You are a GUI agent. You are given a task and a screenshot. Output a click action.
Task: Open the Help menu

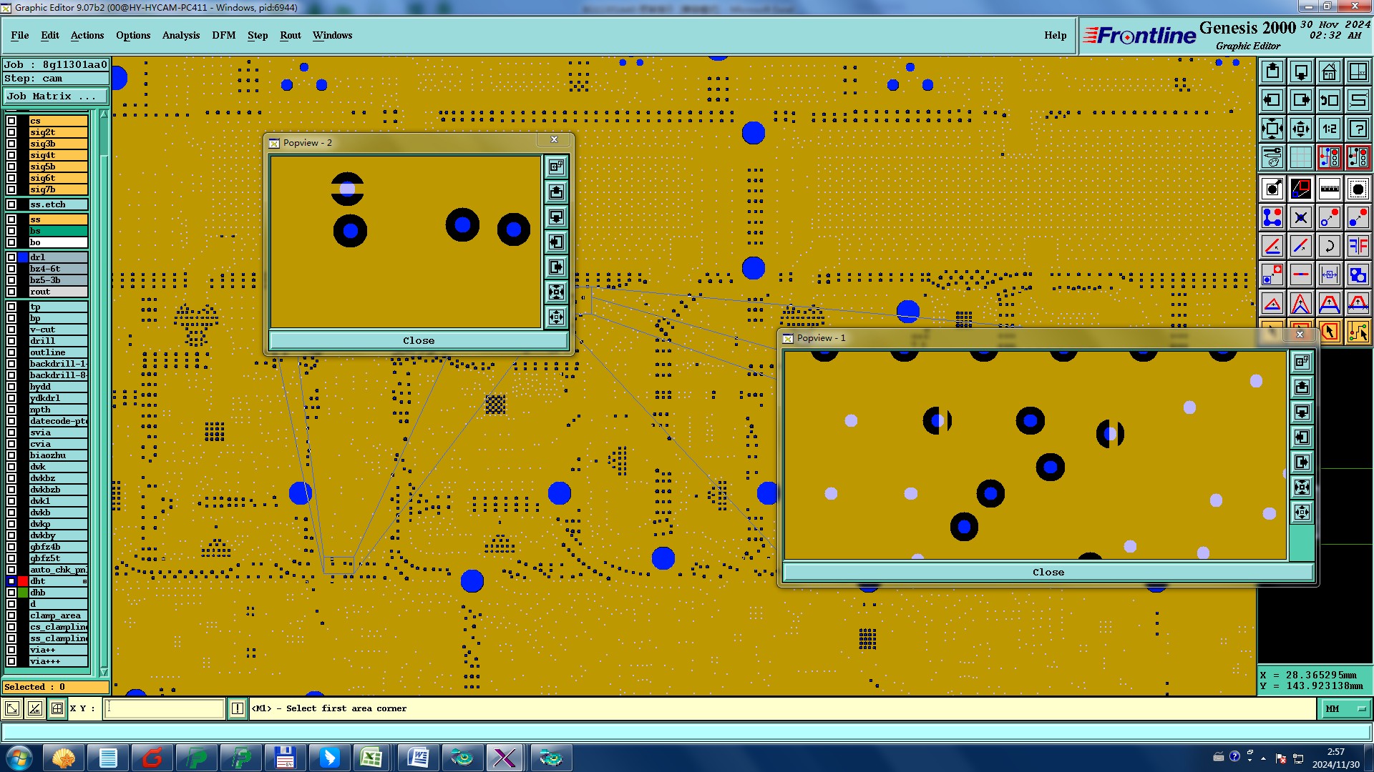(x=1056, y=35)
